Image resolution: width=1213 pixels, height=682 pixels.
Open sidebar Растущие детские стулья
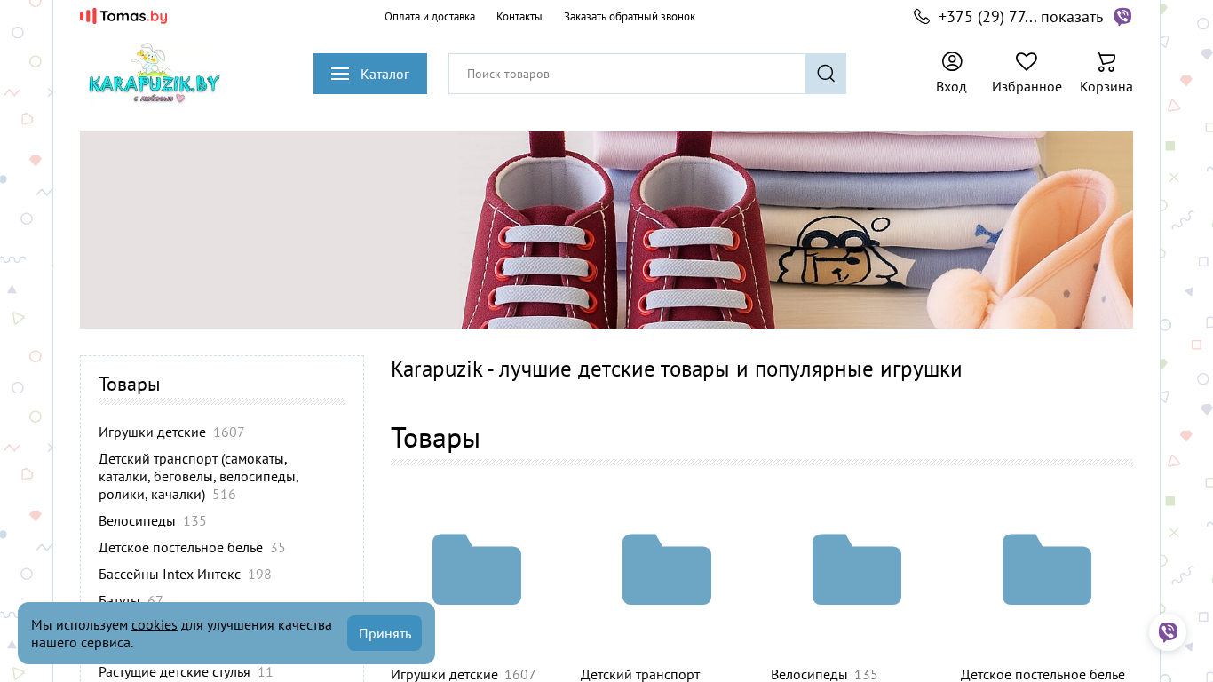(x=174, y=672)
